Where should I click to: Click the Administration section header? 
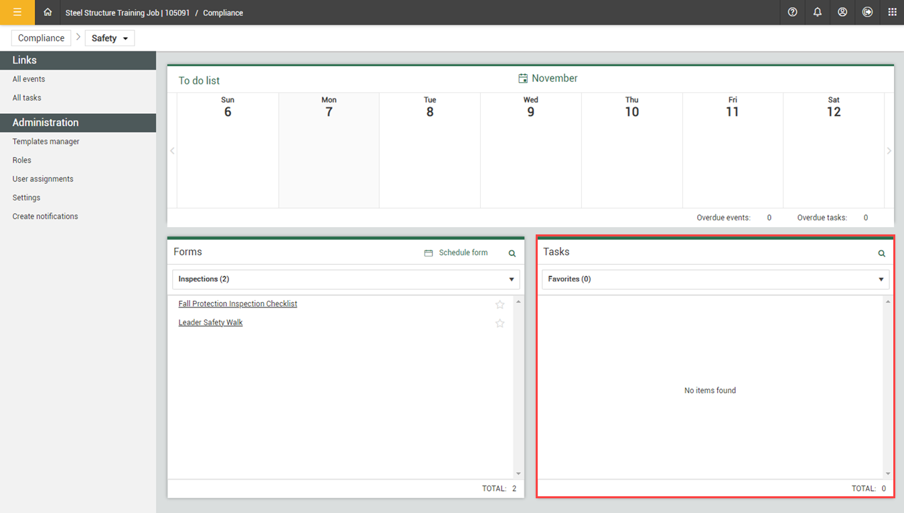(78, 123)
